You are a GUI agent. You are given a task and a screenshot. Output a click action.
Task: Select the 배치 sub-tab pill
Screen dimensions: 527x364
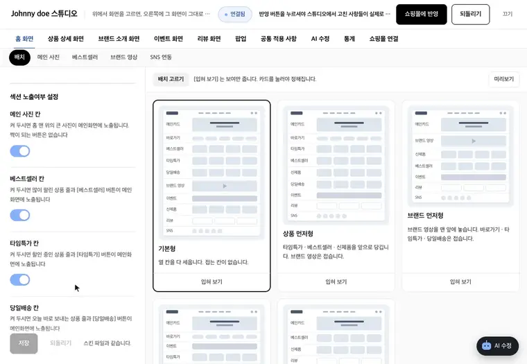(19, 57)
